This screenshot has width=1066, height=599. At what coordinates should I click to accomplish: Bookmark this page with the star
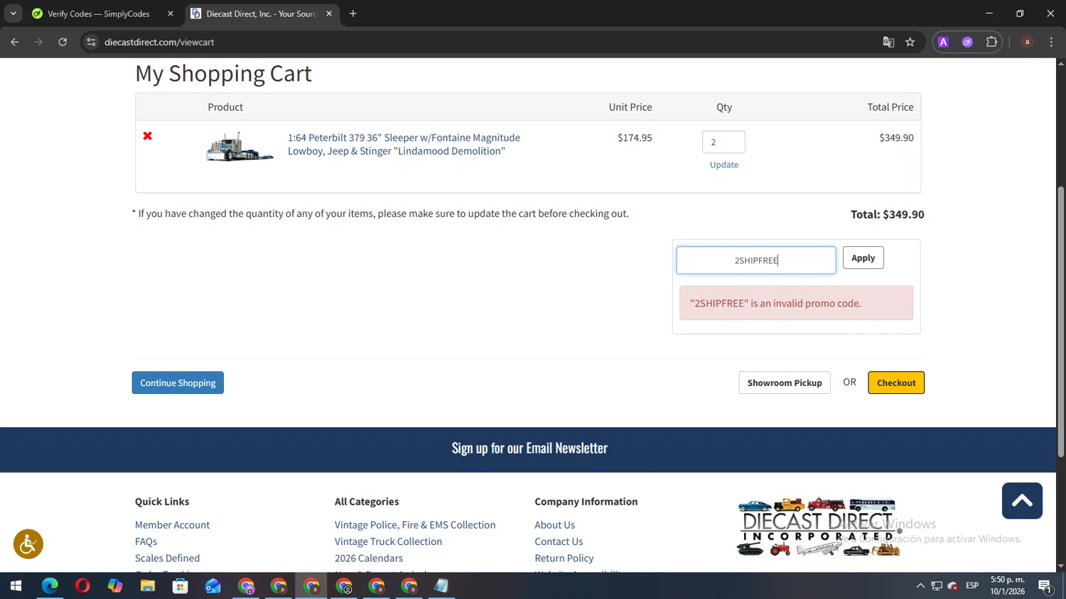click(x=910, y=42)
